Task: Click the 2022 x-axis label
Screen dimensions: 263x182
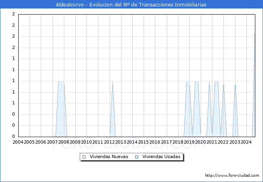Action: click(223, 142)
